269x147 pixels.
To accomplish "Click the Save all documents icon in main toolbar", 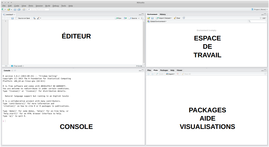I will (19, 10).
